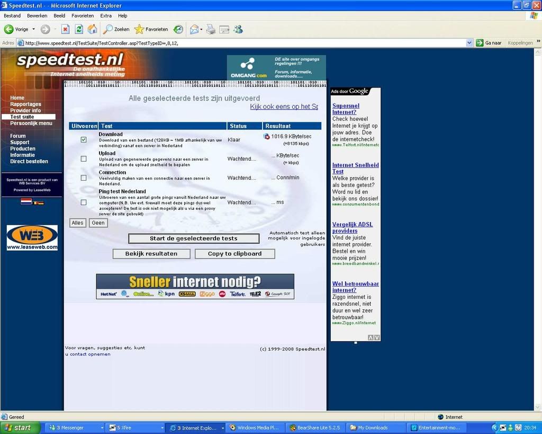The height and width of the screenshot is (434, 542).
Task: Click Sneller internet nodig banner
Action: point(195,287)
